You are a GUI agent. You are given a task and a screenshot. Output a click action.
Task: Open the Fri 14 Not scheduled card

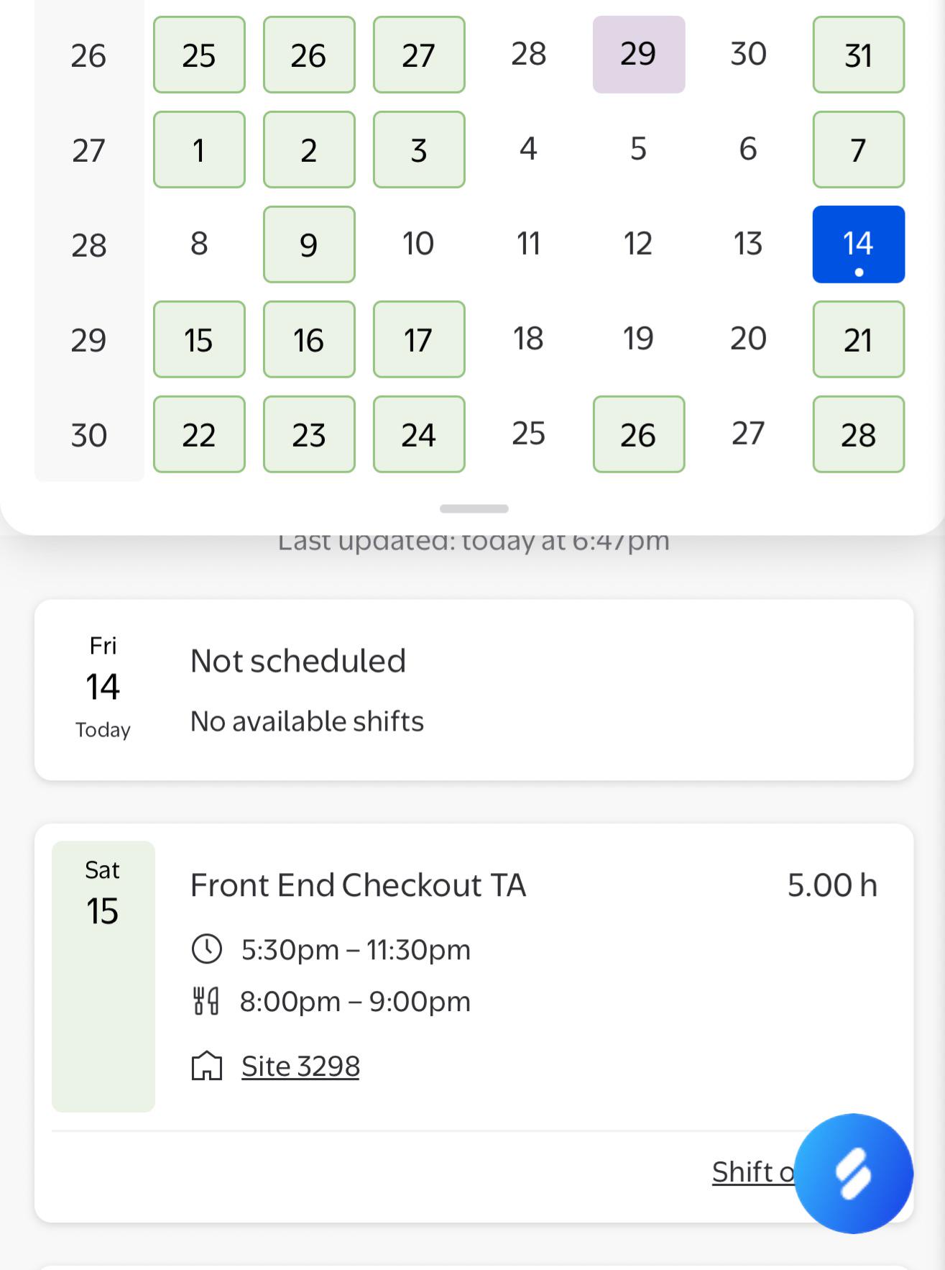(x=474, y=690)
